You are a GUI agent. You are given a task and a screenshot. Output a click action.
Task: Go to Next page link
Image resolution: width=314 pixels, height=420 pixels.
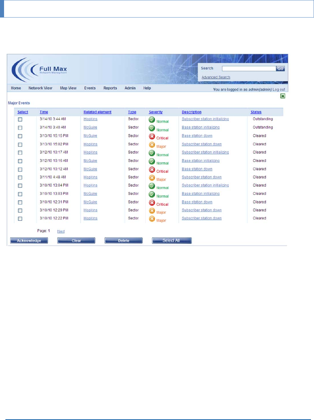(61, 231)
